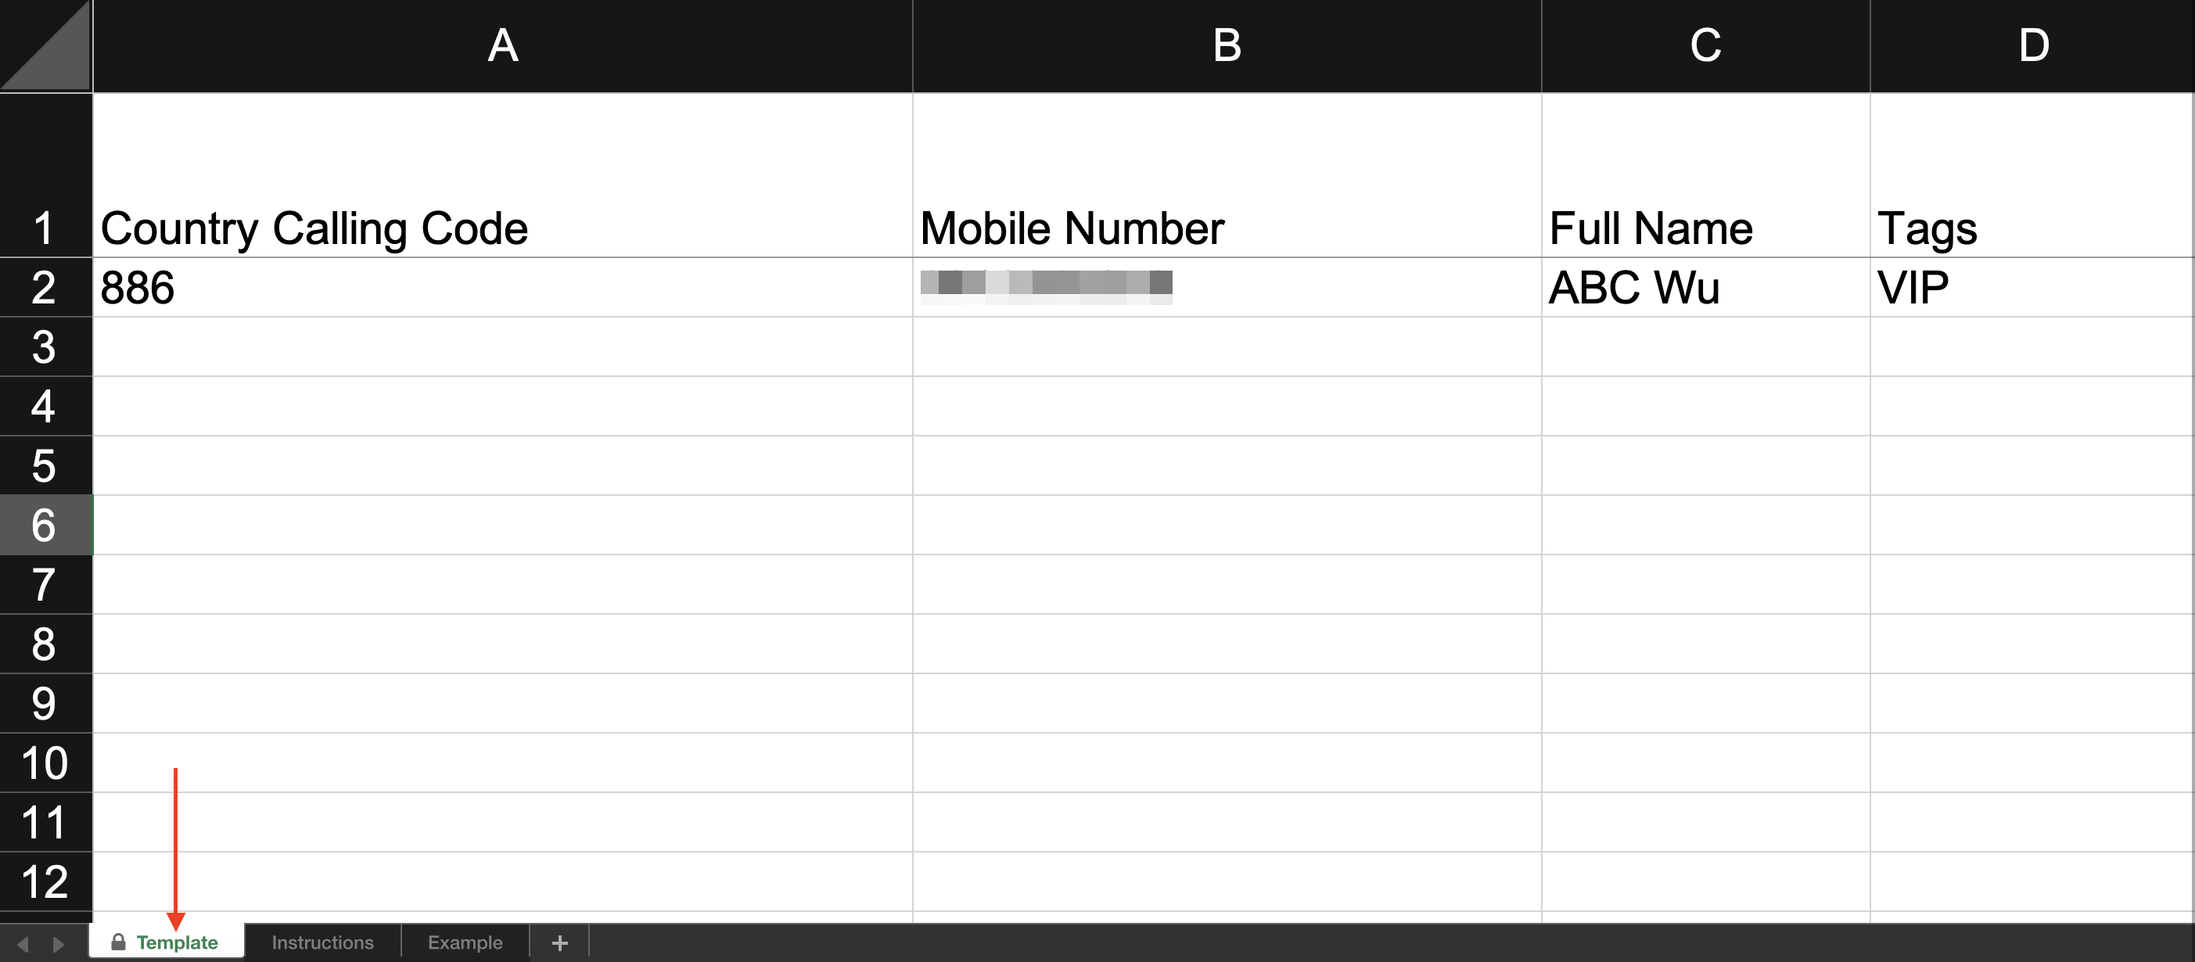Image resolution: width=2195 pixels, height=962 pixels.
Task: Click the ABC Wu name cell
Action: point(1706,287)
